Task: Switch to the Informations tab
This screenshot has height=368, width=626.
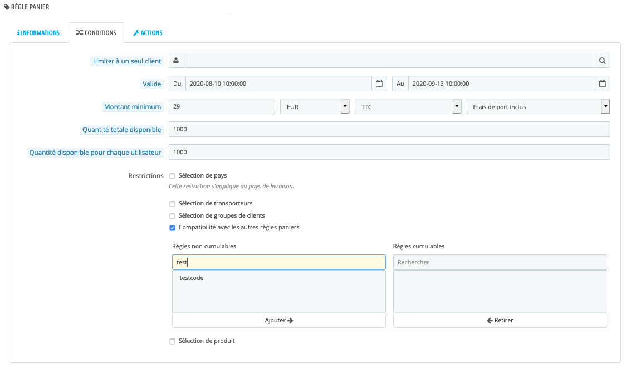Action: coord(38,33)
